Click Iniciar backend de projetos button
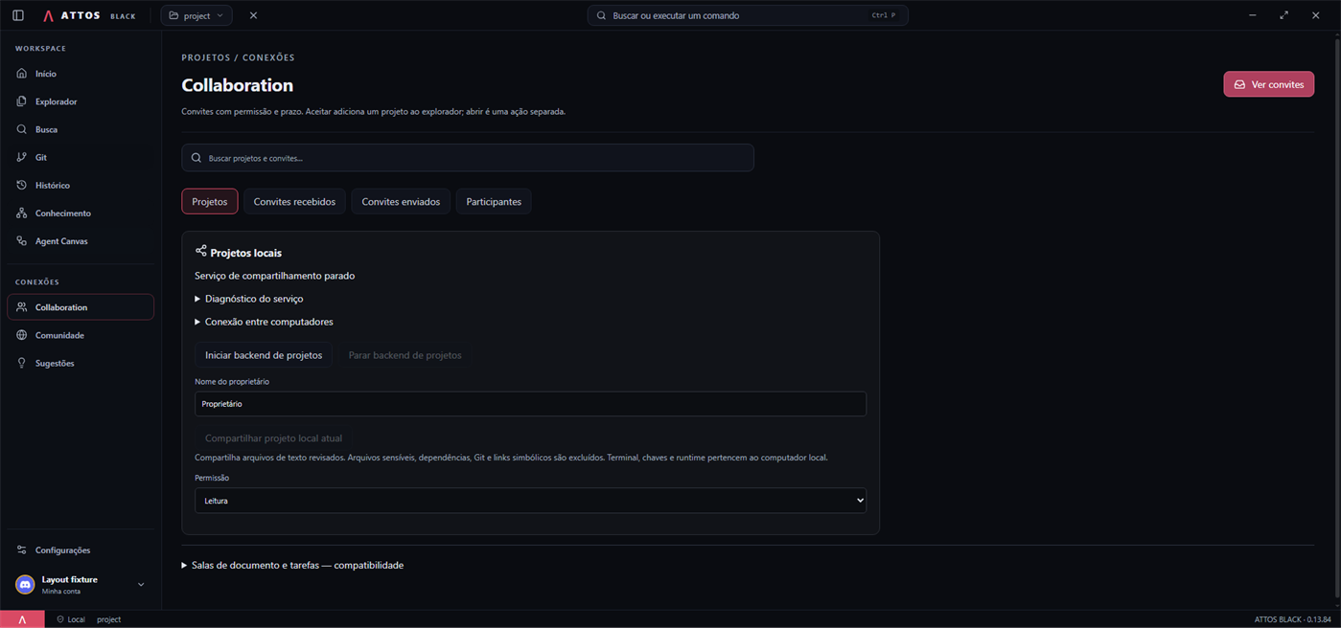 [x=264, y=355]
